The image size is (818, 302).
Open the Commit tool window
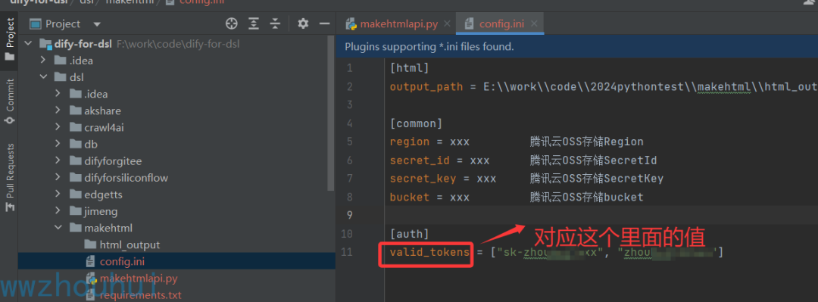coord(9,101)
